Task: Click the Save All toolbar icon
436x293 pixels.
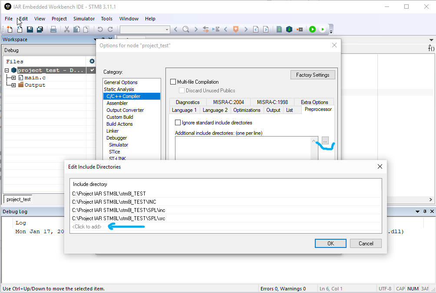Action: point(40,29)
